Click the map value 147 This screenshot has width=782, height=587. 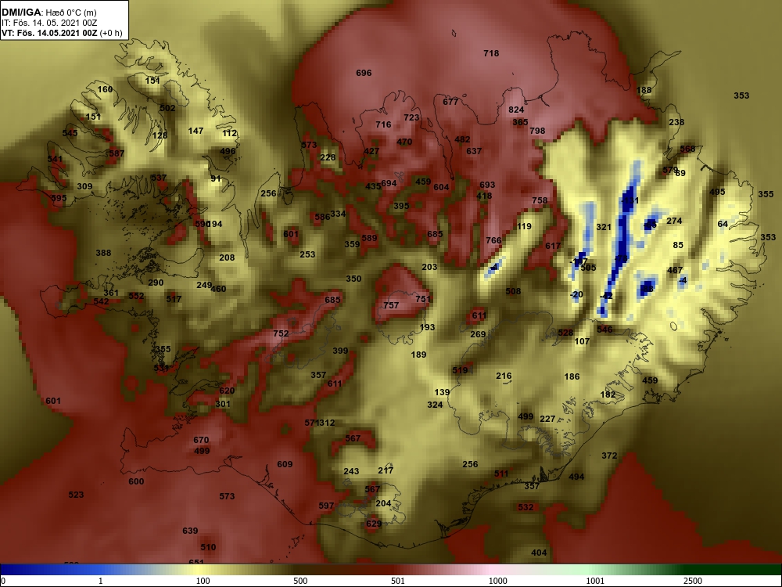[195, 131]
